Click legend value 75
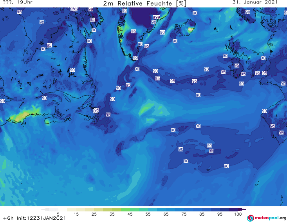 coord(184,214)
